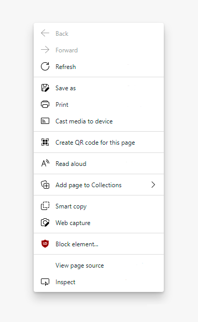
Task: Click the uBlock Origin shield icon
Action: [45, 244]
